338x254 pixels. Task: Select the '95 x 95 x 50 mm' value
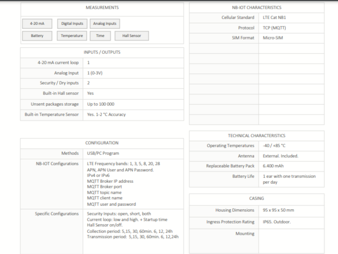[x=278, y=210]
